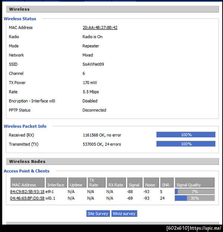223x232 pixels.
Task: Click the Wireless section header bar
Action: pyautogui.click(x=112, y=9)
